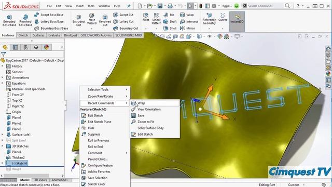The image size is (332, 187).
Task: Open the Reference Geometry tool
Action: pos(209,19)
